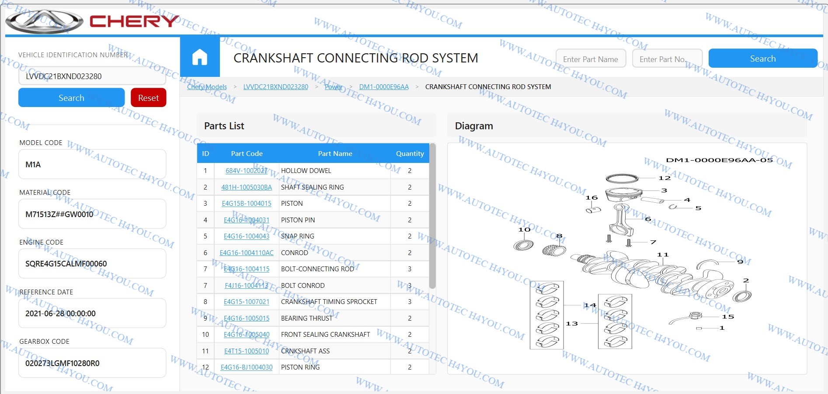
Task: Select part code E4G15-1007021 timing sprocket
Action: click(x=247, y=302)
